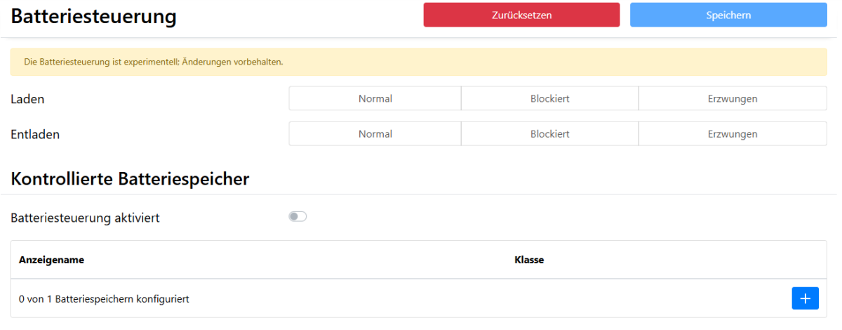Set Laden mode to Erzwungen

tap(733, 99)
